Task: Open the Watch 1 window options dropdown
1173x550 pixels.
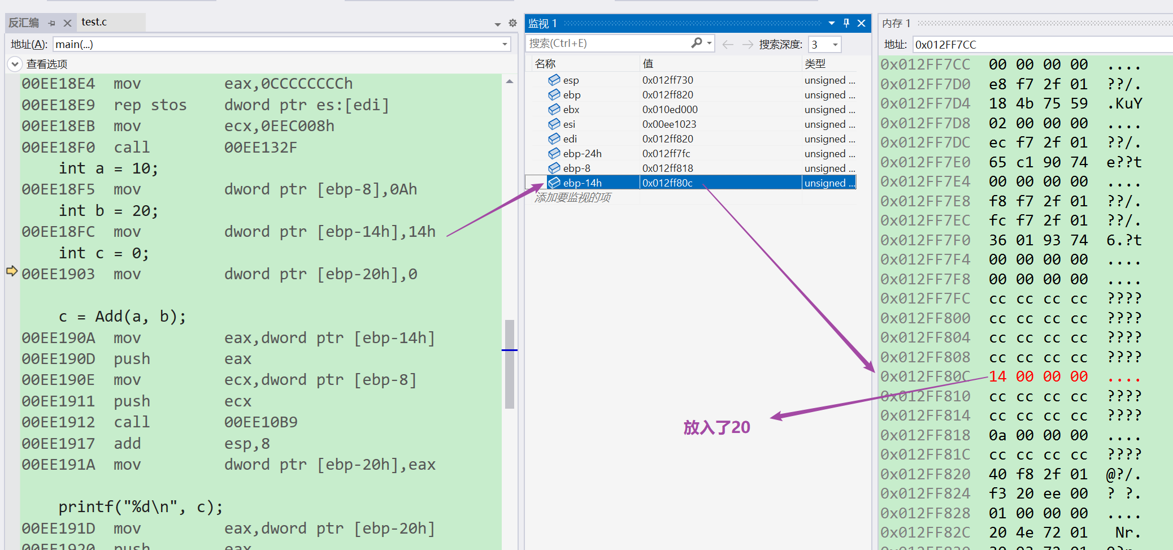Action: [x=832, y=23]
